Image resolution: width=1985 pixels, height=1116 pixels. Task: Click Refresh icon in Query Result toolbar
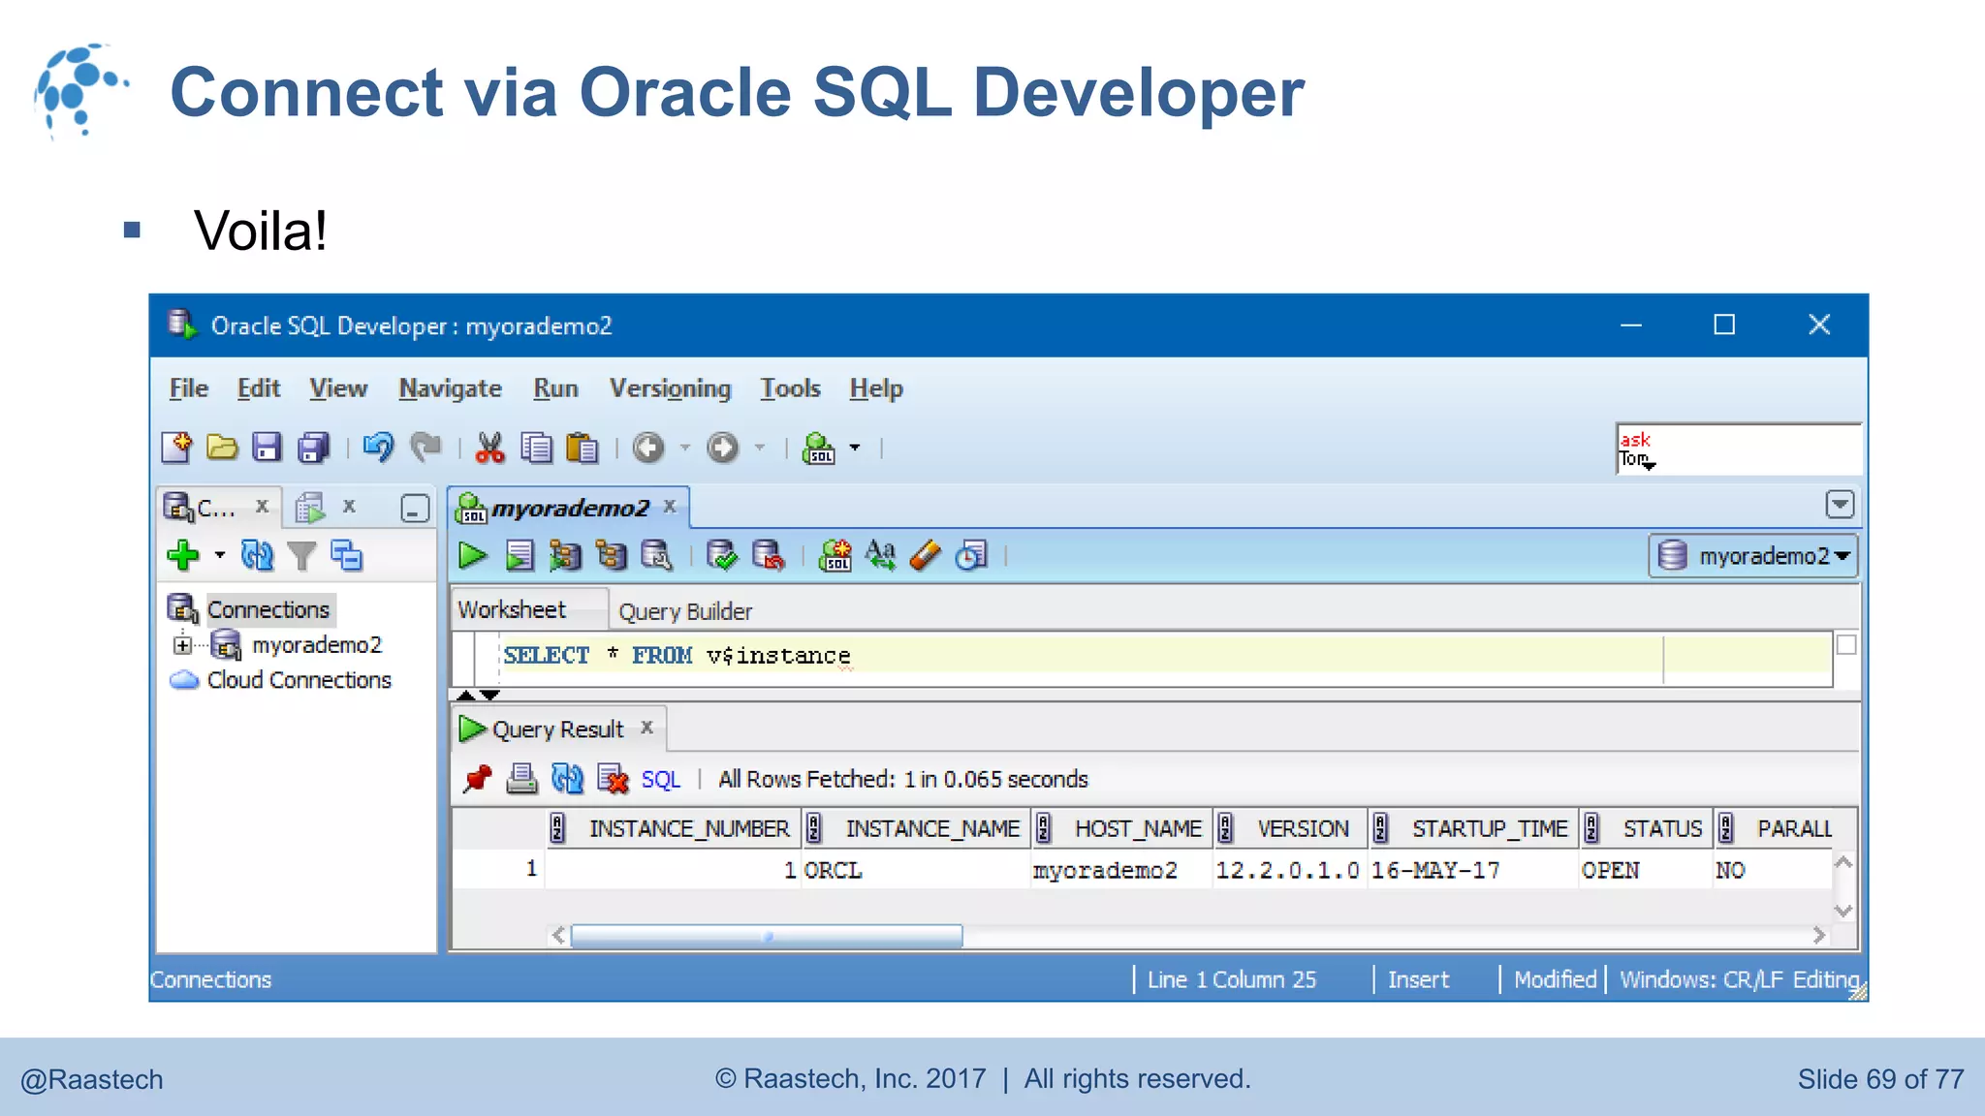point(567,779)
